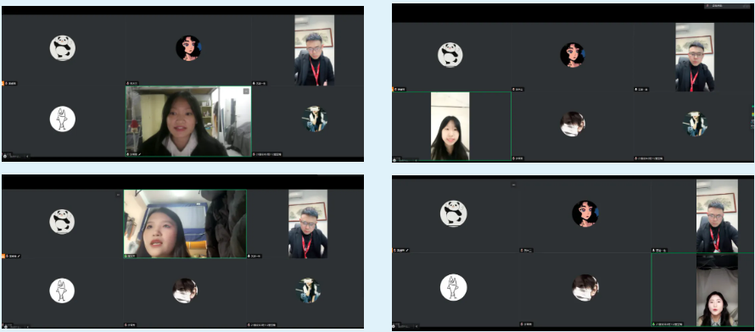Click the anime girl avatar in the top-right meeting

(x=573, y=55)
